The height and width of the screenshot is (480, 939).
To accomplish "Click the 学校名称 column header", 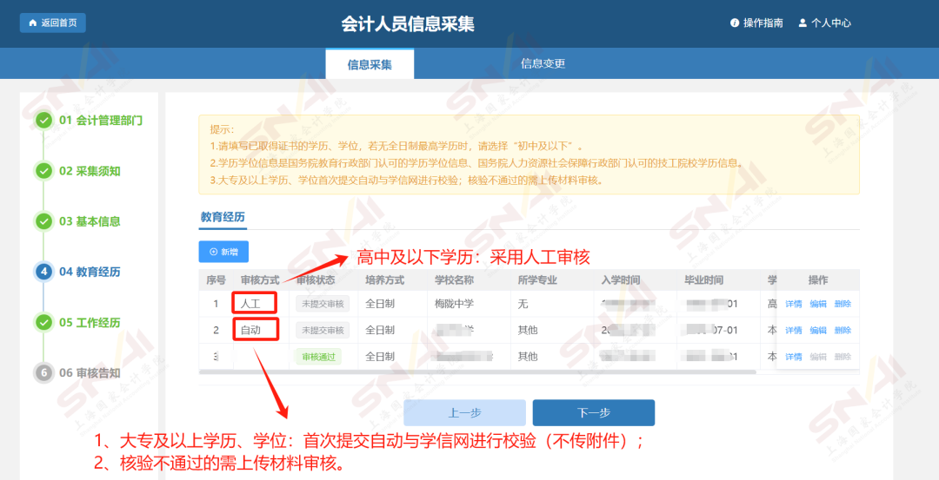I will tap(455, 279).
